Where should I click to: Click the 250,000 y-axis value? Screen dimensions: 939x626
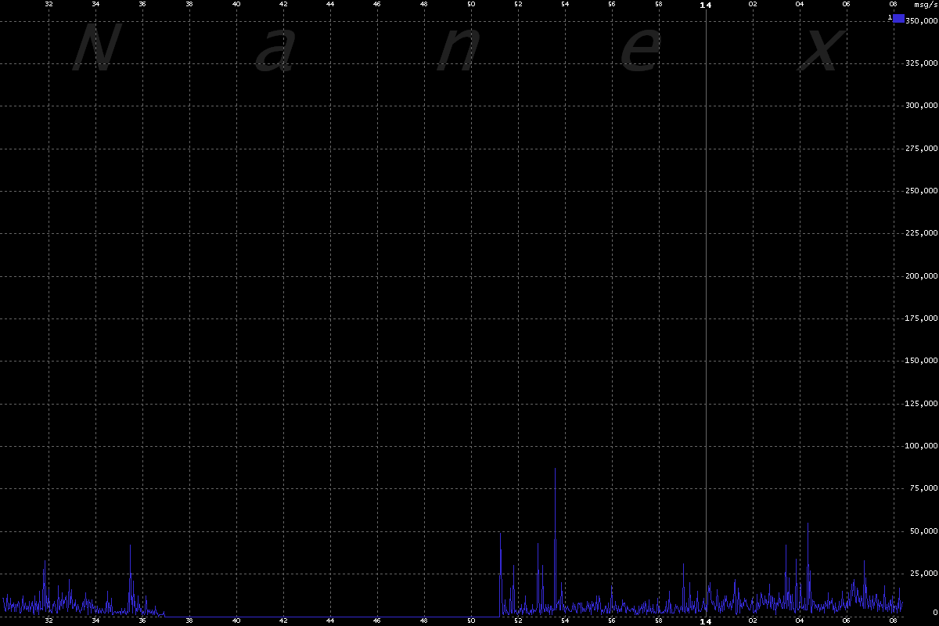921,191
